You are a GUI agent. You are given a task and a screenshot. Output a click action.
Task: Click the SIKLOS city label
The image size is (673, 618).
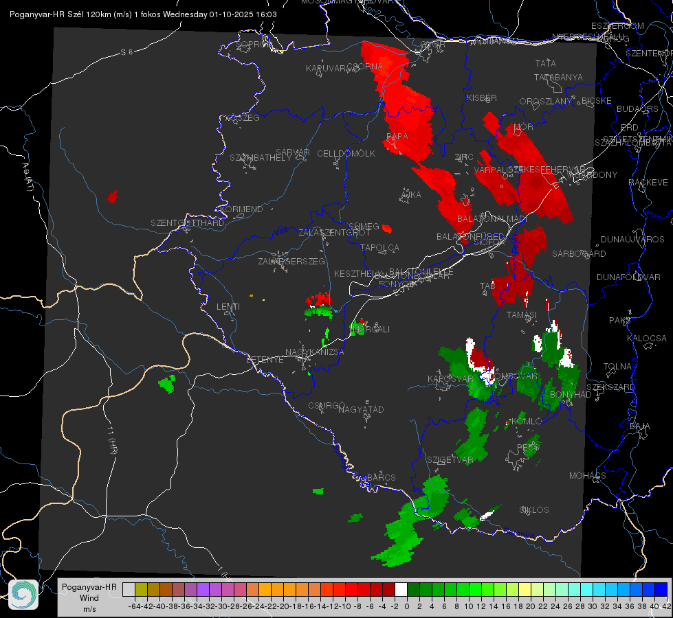[x=534, y=510]
